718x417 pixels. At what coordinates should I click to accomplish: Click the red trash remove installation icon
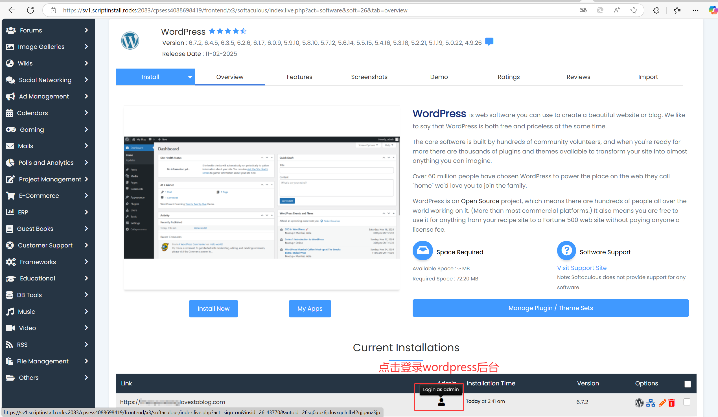click(x=671, y=403)
